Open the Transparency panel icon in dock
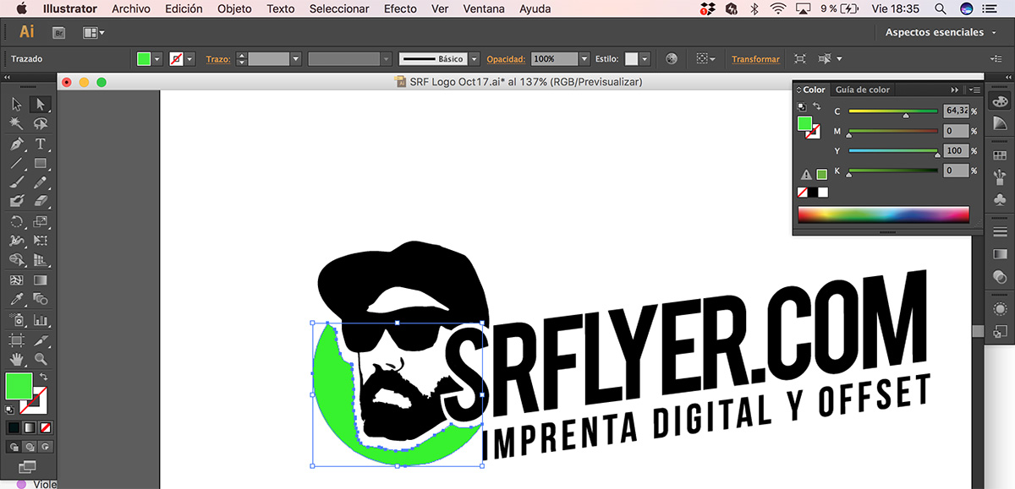Viewport: 1015px width, 489px height. (x=1000, y=277)
